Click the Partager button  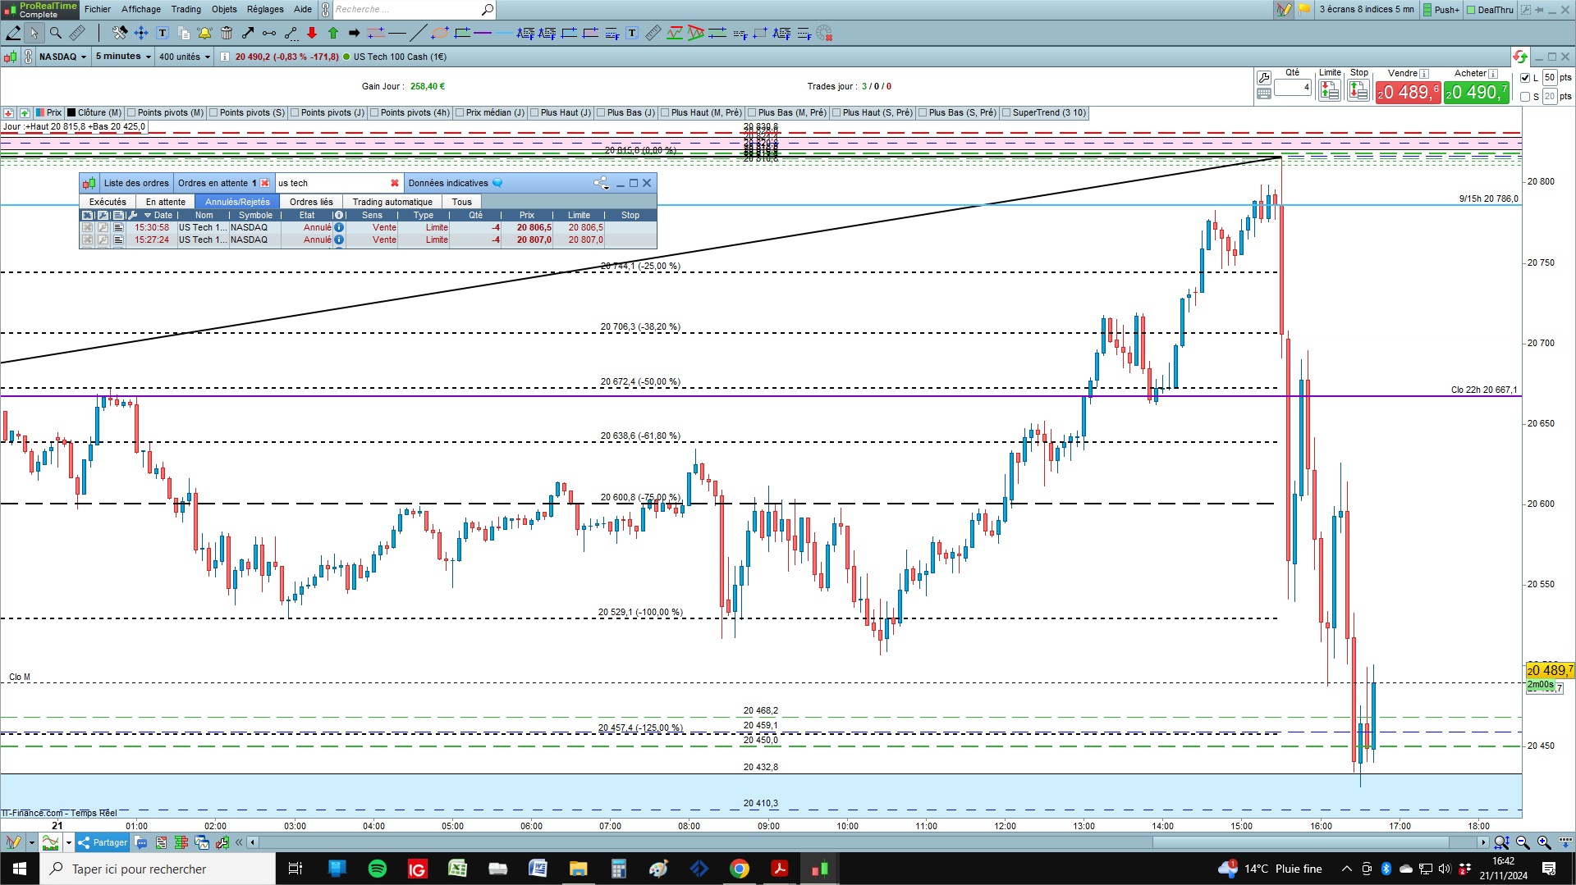click(103, 842)
